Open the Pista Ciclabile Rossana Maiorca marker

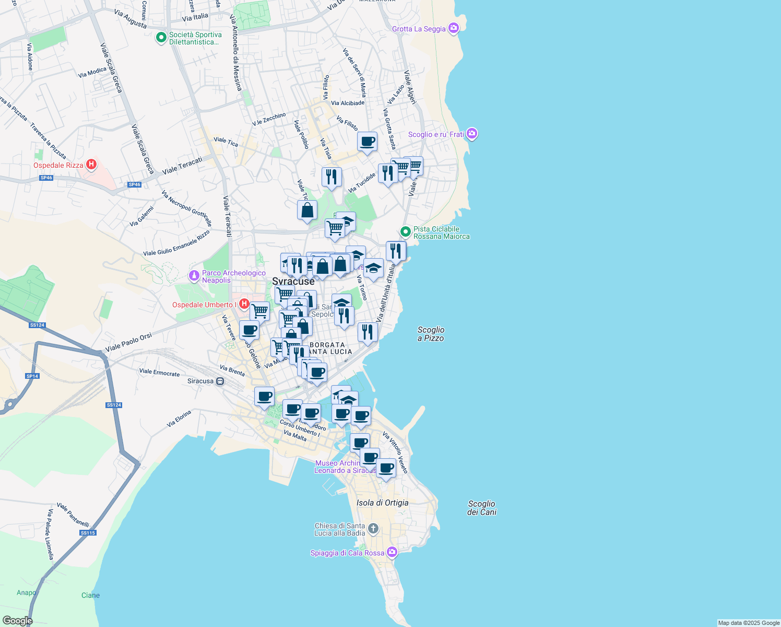[x=405, y=231]
